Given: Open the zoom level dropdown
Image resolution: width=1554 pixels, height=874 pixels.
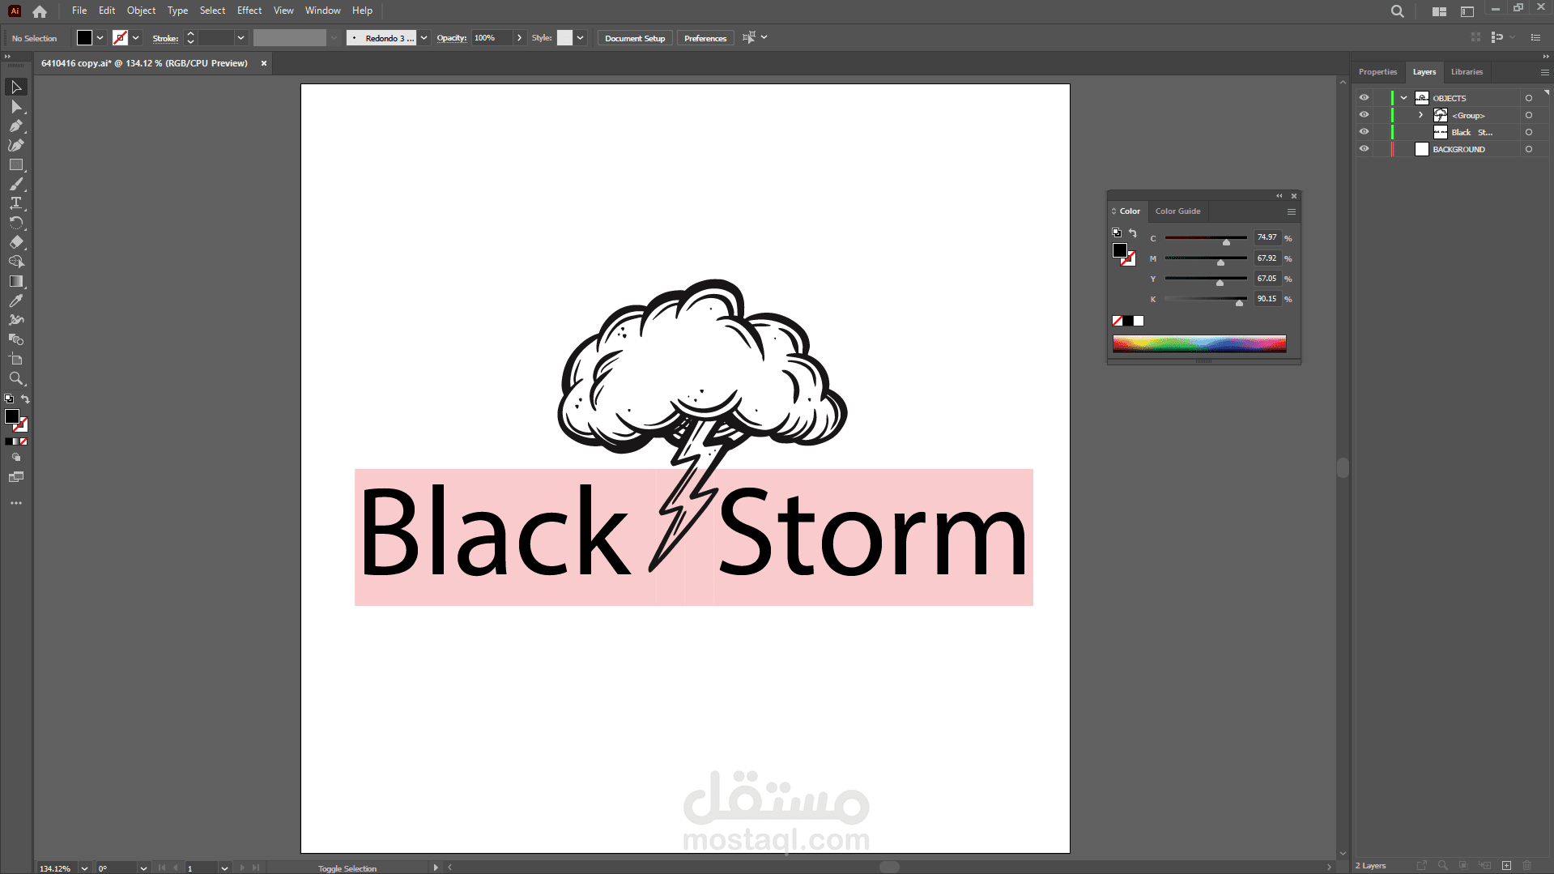Looking at the screenshot, I should click(x=84, y=868).
